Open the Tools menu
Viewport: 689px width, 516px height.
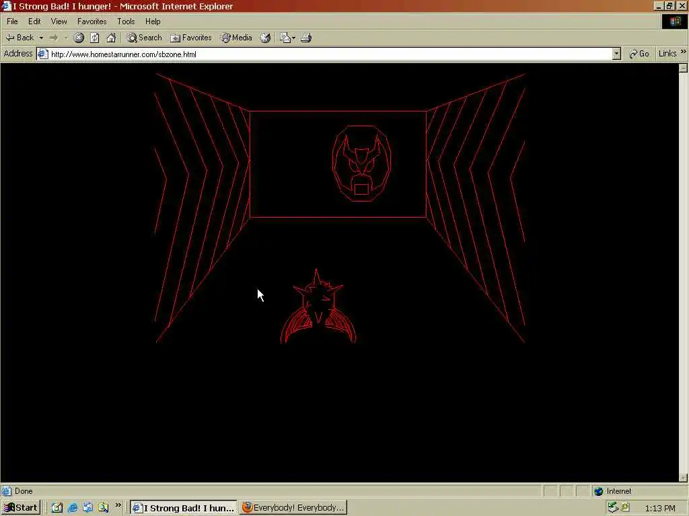126,21
